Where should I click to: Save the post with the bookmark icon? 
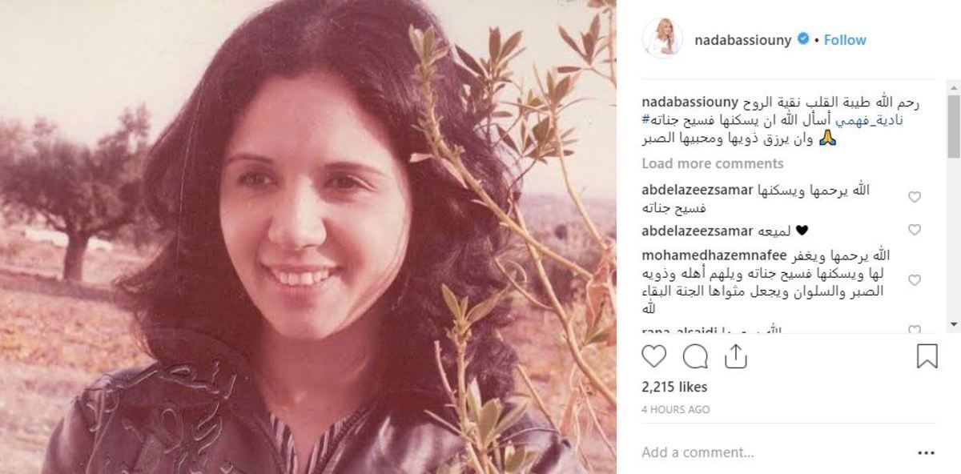[x=927, y=355]
